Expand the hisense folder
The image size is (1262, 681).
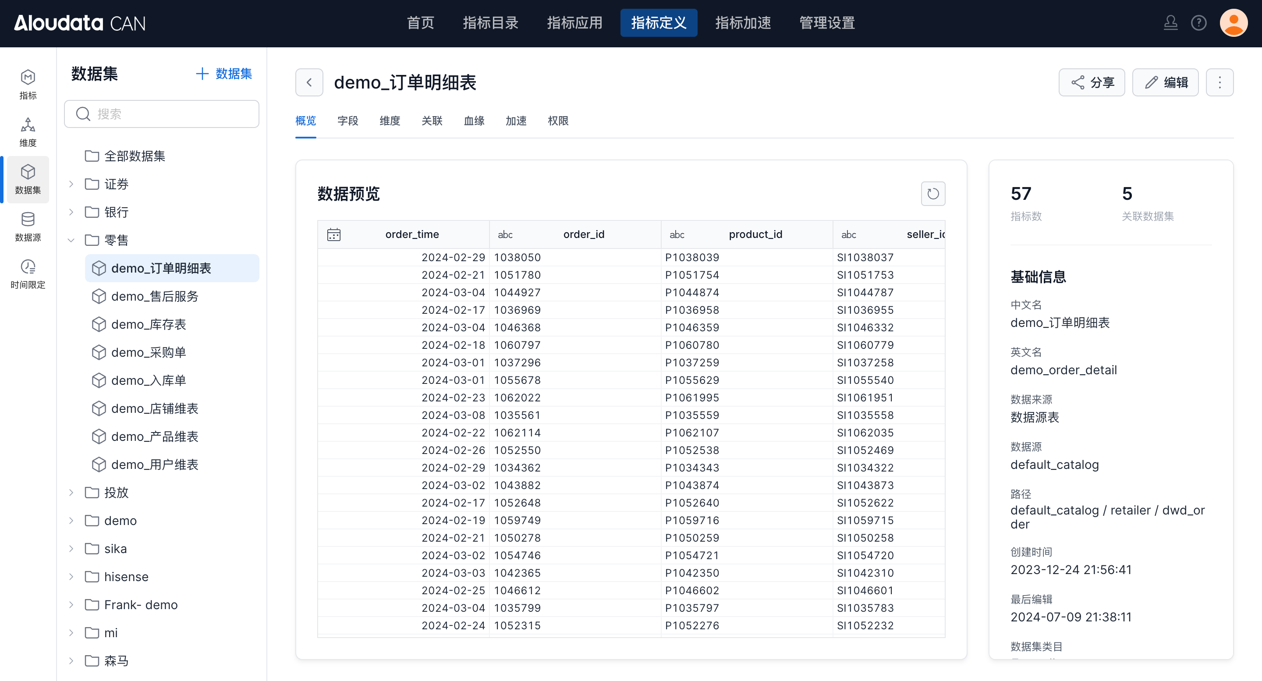71,577
